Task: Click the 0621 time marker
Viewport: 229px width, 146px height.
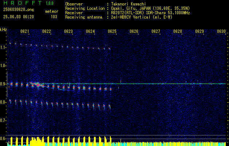Action: click(25, 31)
